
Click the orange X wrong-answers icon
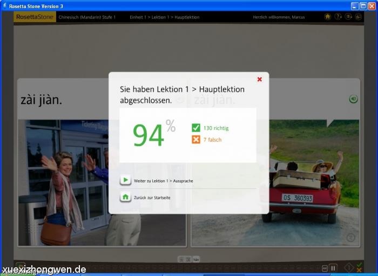196,140
